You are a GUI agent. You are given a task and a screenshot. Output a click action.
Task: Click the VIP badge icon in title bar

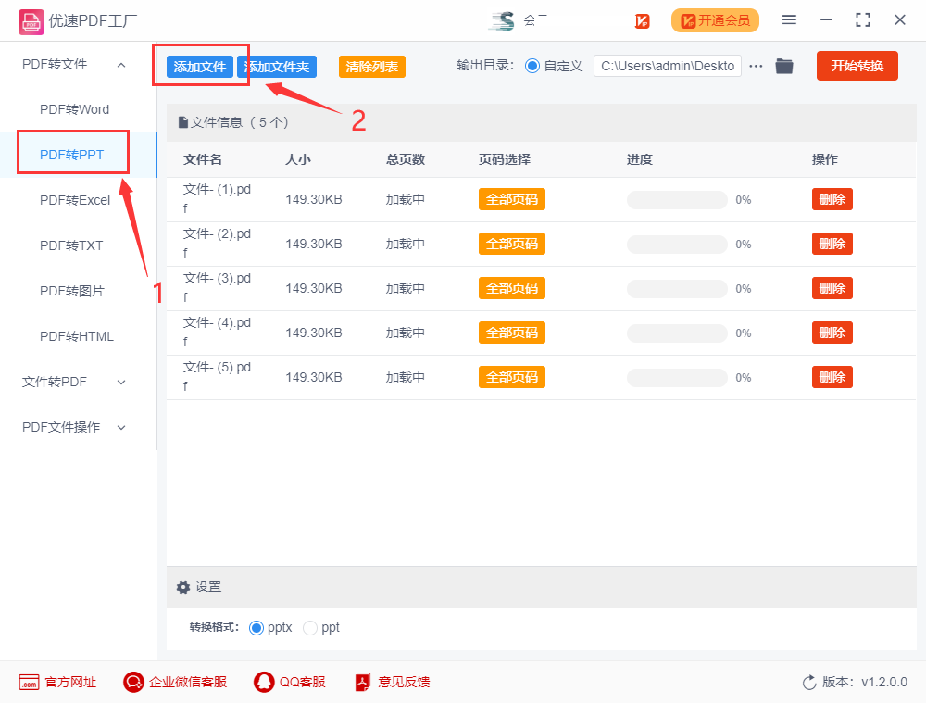pyautogui.click(x=642, y=21)
